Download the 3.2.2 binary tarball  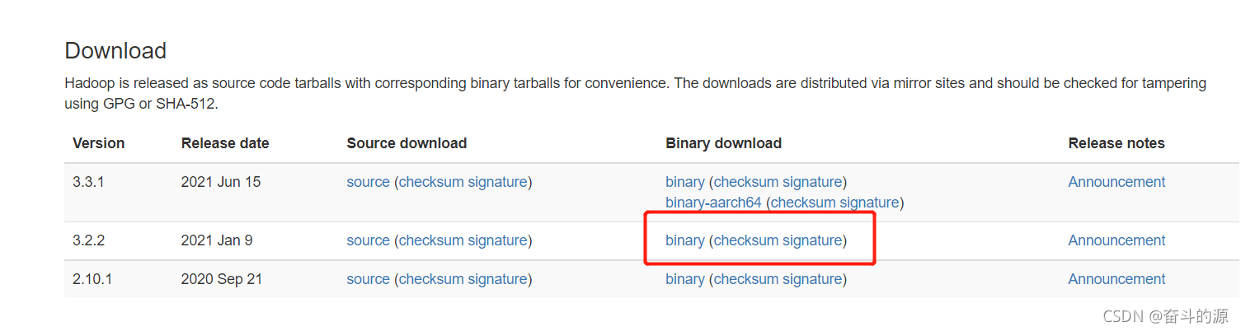(684, 240)
